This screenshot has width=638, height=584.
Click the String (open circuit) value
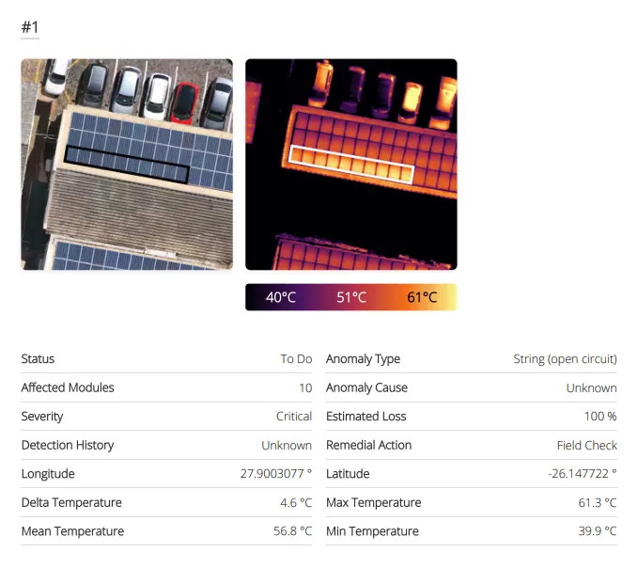[x=565, y=359]
